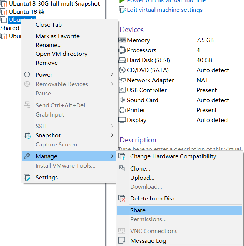Click the Description section heading
The image size is (244, 246).
[x=138, y=140]
